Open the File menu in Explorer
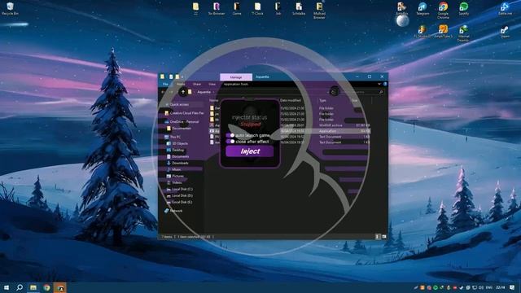 165,84
